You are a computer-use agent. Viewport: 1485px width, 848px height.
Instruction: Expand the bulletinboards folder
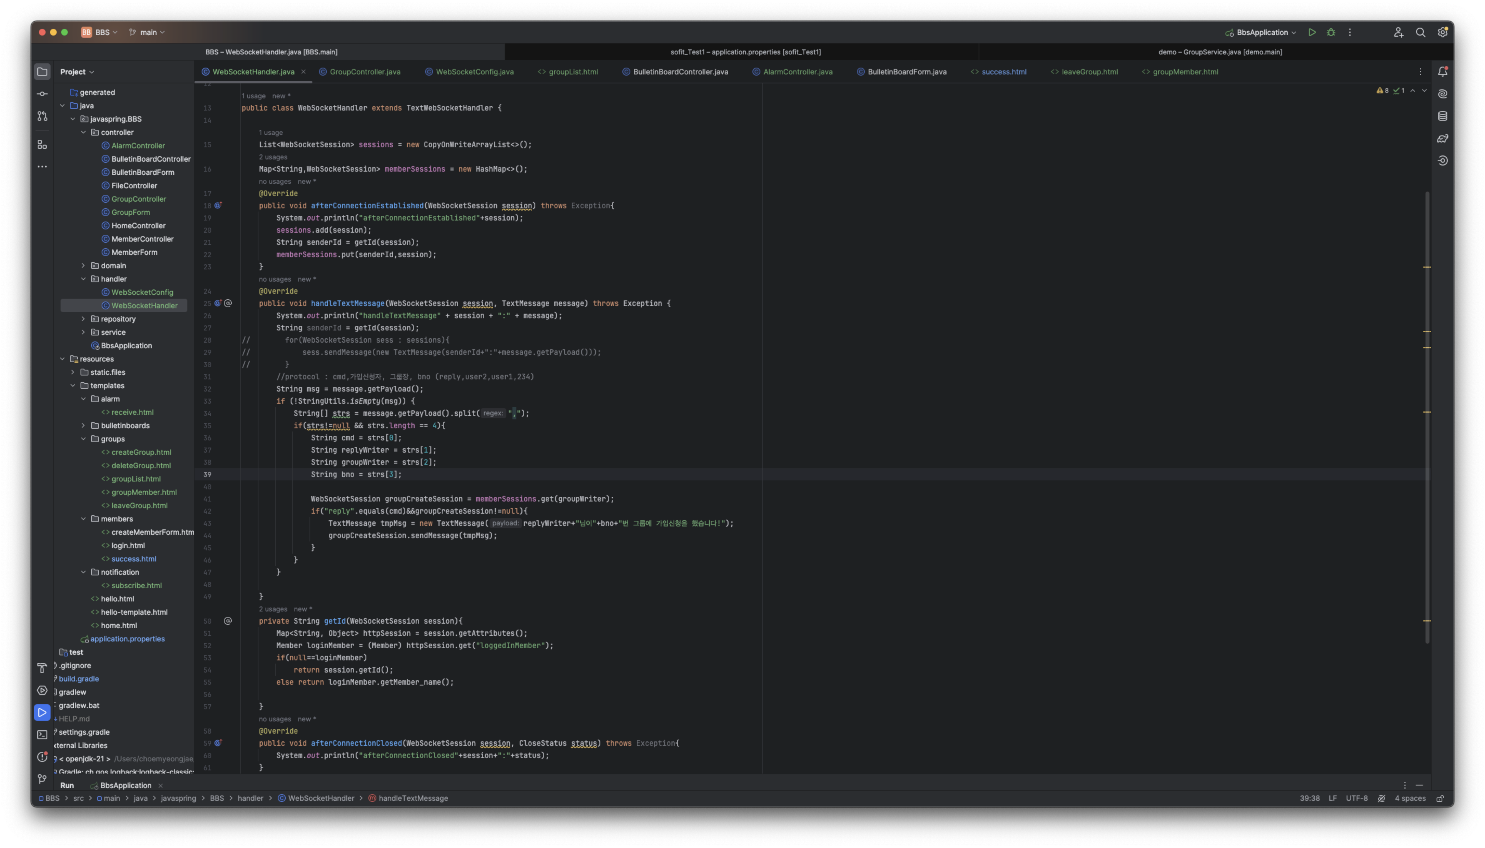(x=83, y=426)
